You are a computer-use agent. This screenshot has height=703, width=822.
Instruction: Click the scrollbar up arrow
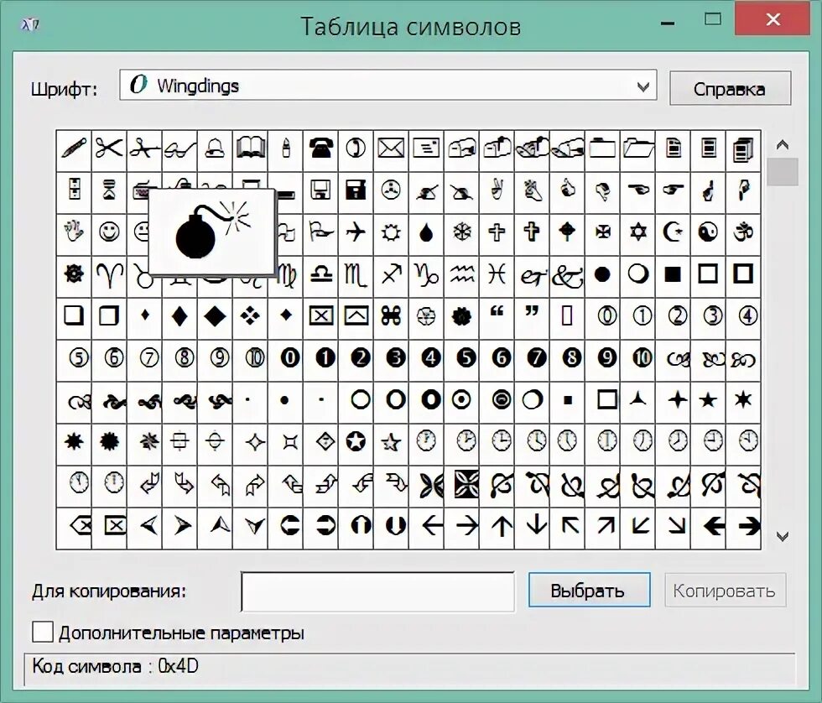point(782,144)
